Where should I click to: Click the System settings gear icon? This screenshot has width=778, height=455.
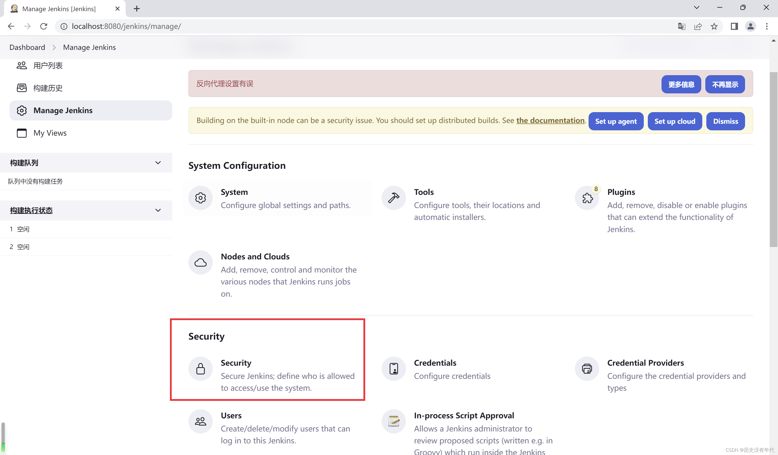click(x=201, y=197)
